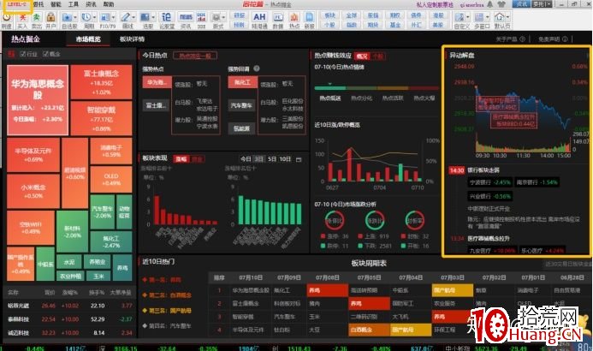Click the 板块 toolbar button
This screenshot has height=351, width=593.
coord(329,15)
